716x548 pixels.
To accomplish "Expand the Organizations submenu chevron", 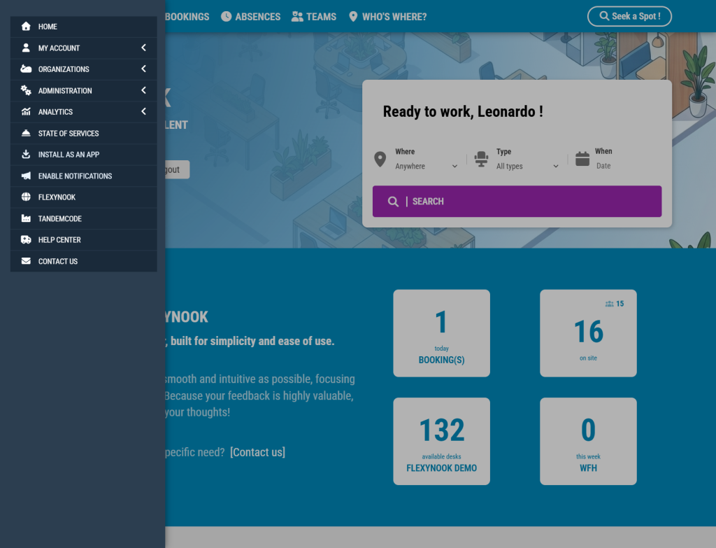I will point(143,69).
